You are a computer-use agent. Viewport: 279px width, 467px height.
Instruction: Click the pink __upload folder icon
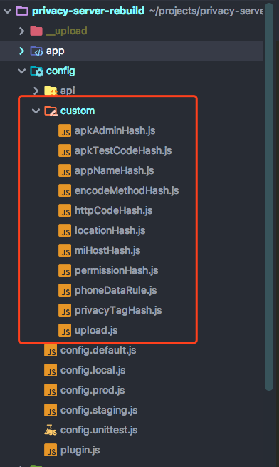coord(36,31)
